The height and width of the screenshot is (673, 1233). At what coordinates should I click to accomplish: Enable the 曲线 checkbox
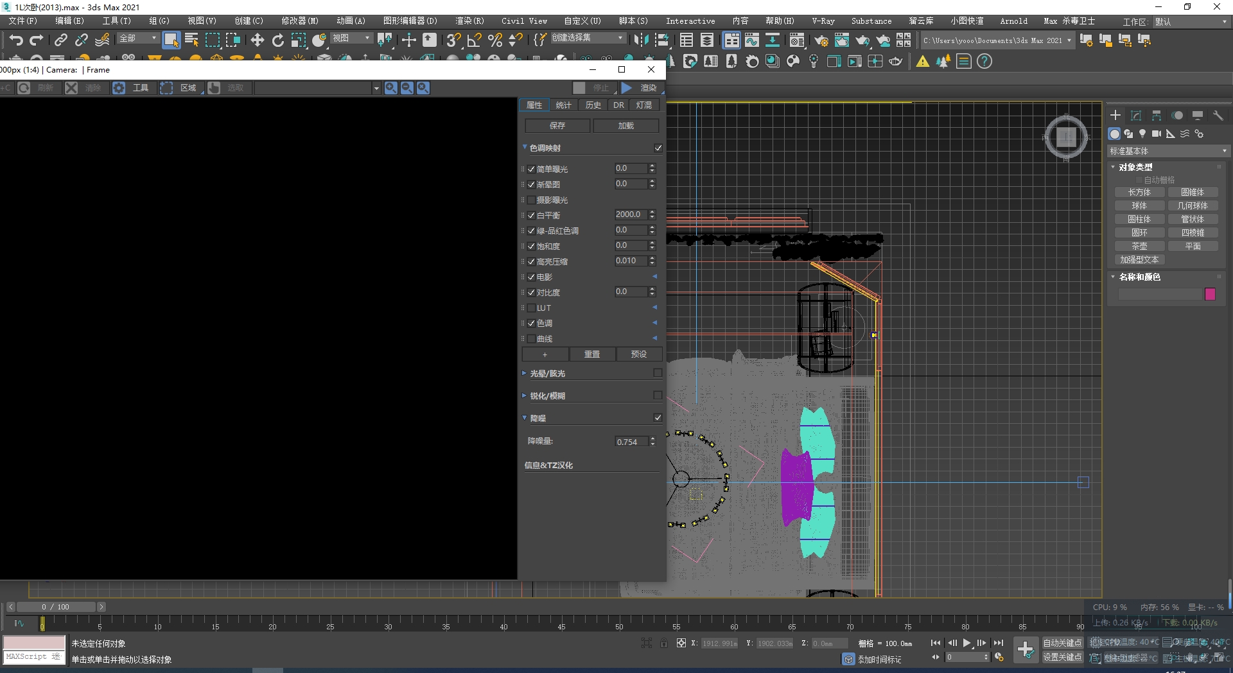pyautogui.click(x=532, y=339)
